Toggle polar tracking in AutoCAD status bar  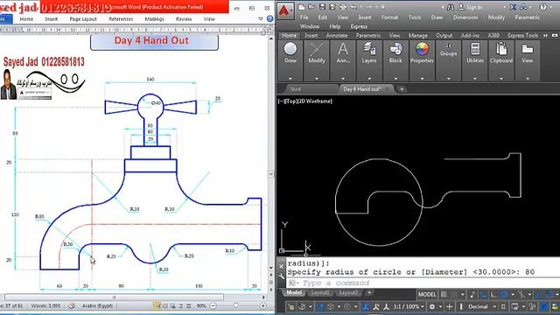(504, 295)
